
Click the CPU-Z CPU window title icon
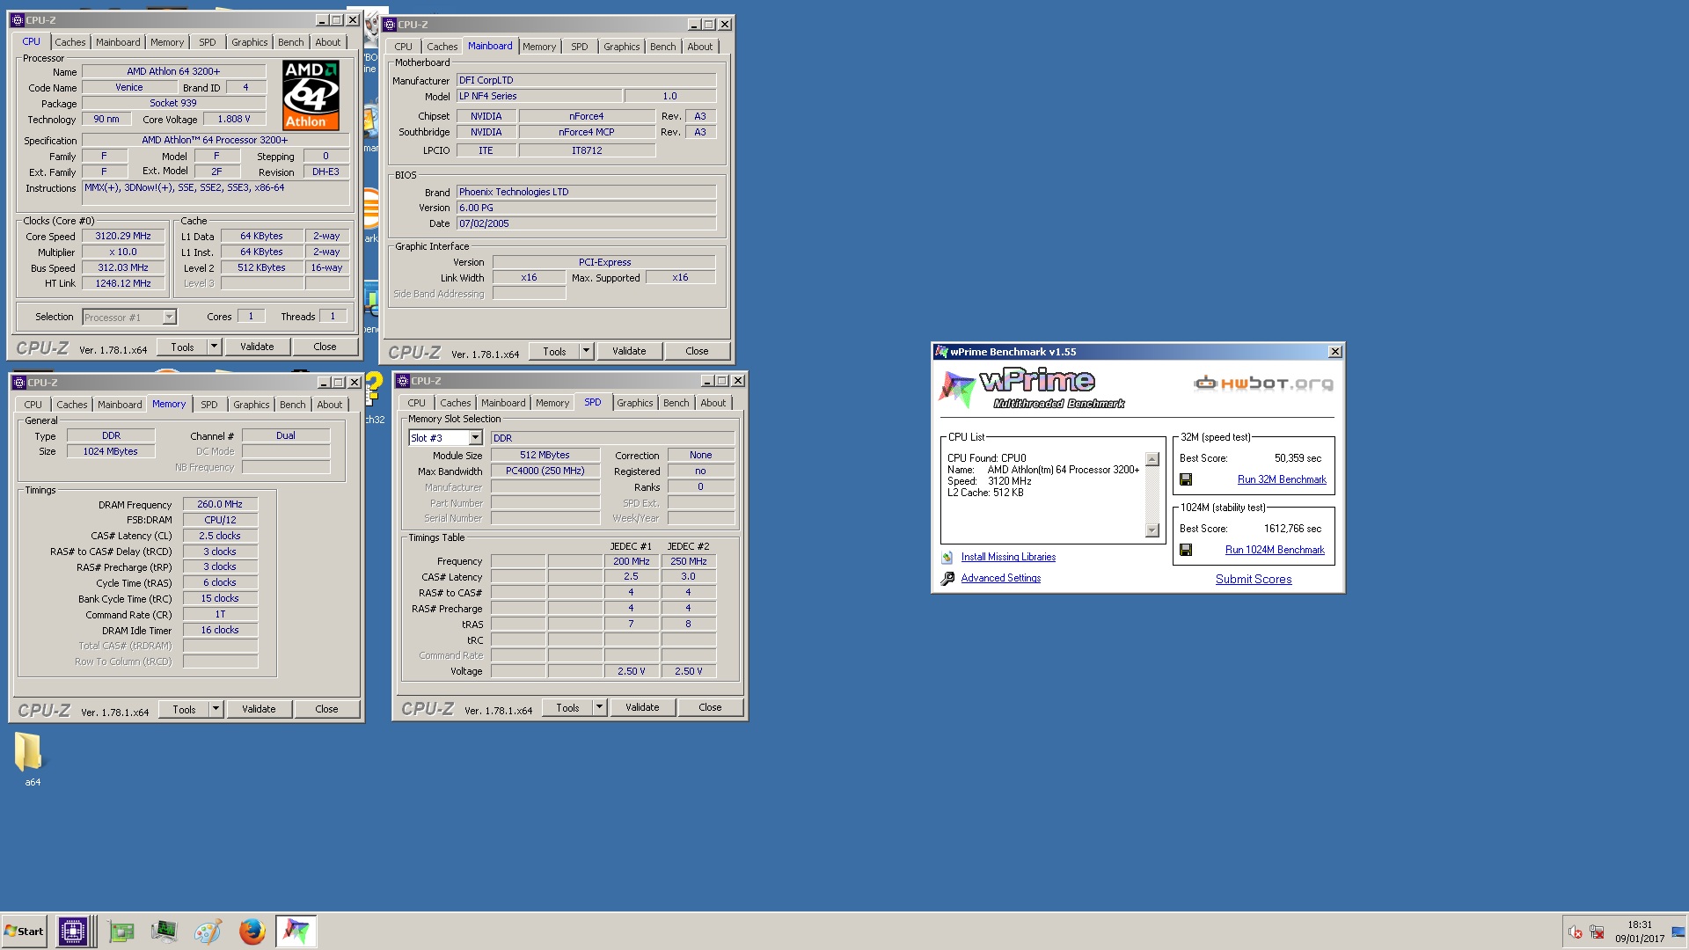coord(18,20)
